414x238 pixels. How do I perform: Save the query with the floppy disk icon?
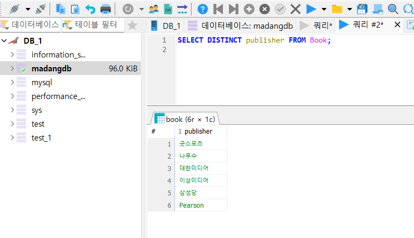coord(362,9)
